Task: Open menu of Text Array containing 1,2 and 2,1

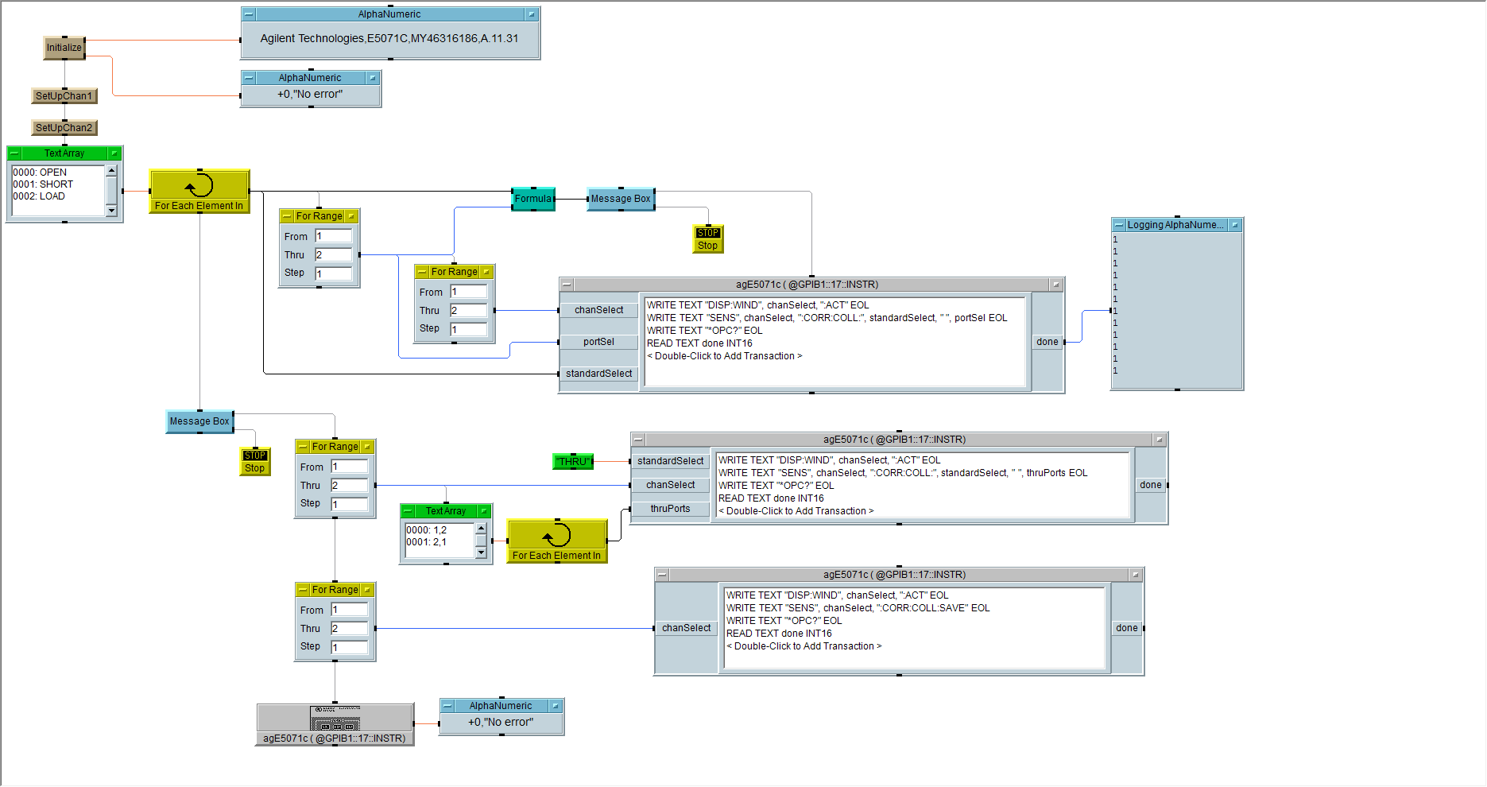Action: click(x=408, y=511)
